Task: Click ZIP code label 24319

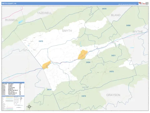Action: pos(49,89)
